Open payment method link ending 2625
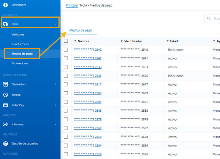The height and width of the screenshot is (159, 220). click(x=87, y=76)
